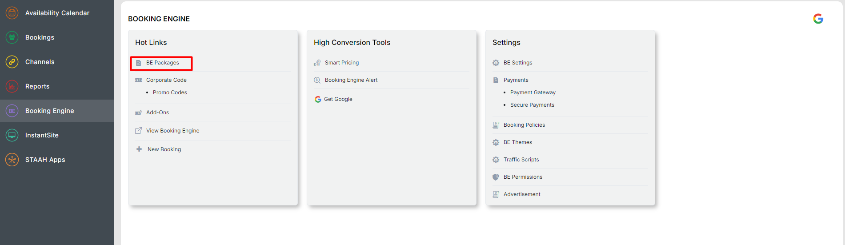The width and height of the screenshot is (845, 245).
Task: Click the STAAH Apps icon in sidebar
Action: coord(12,160)
